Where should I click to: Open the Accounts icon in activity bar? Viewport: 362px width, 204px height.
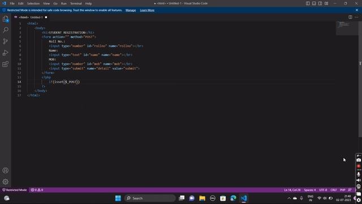coord(6,171)
